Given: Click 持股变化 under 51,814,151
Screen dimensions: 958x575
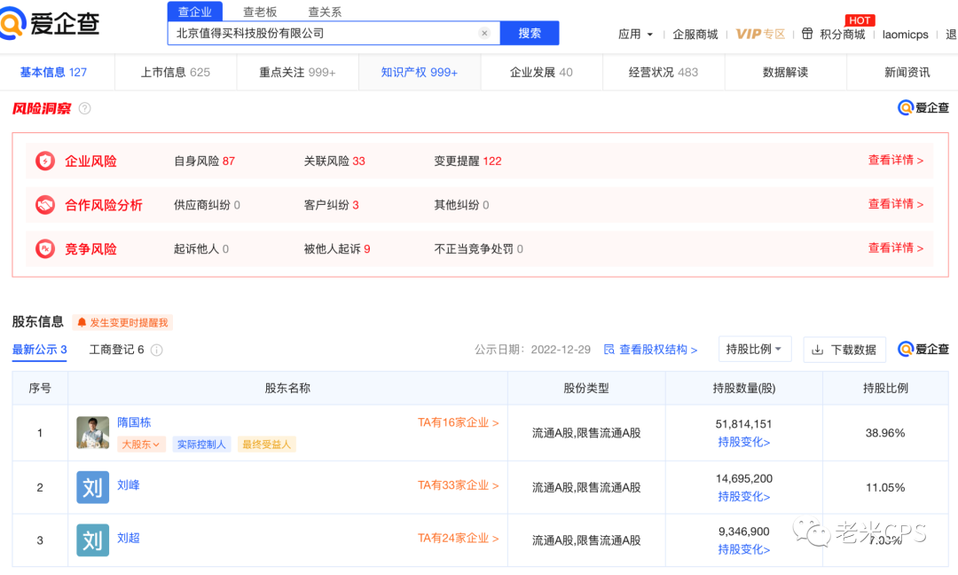Looking at the screenshot, I should 743,442.
